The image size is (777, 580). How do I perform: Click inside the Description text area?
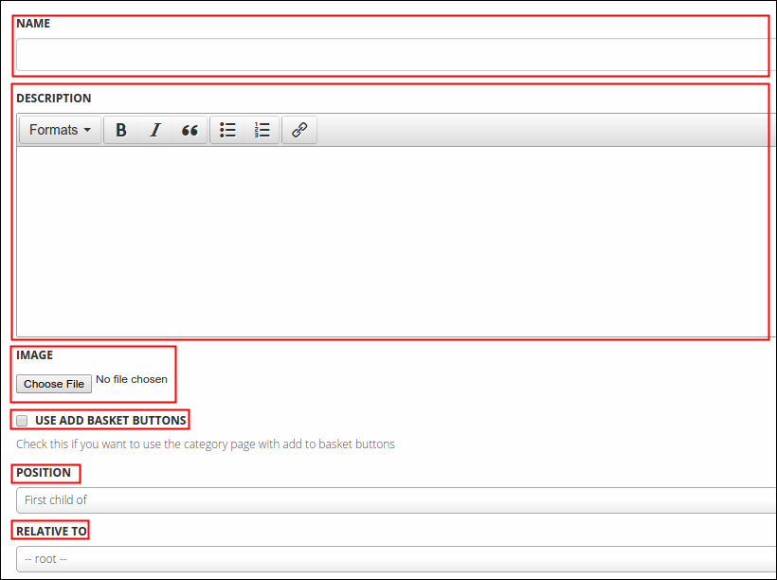(396, 242)
